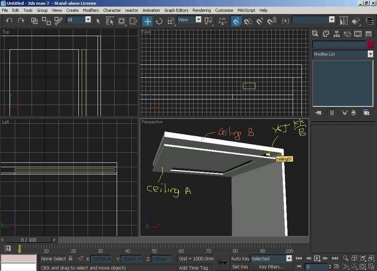Toggle Auto Key animation mode
This screenshot has height=271, width=377.
240,259
